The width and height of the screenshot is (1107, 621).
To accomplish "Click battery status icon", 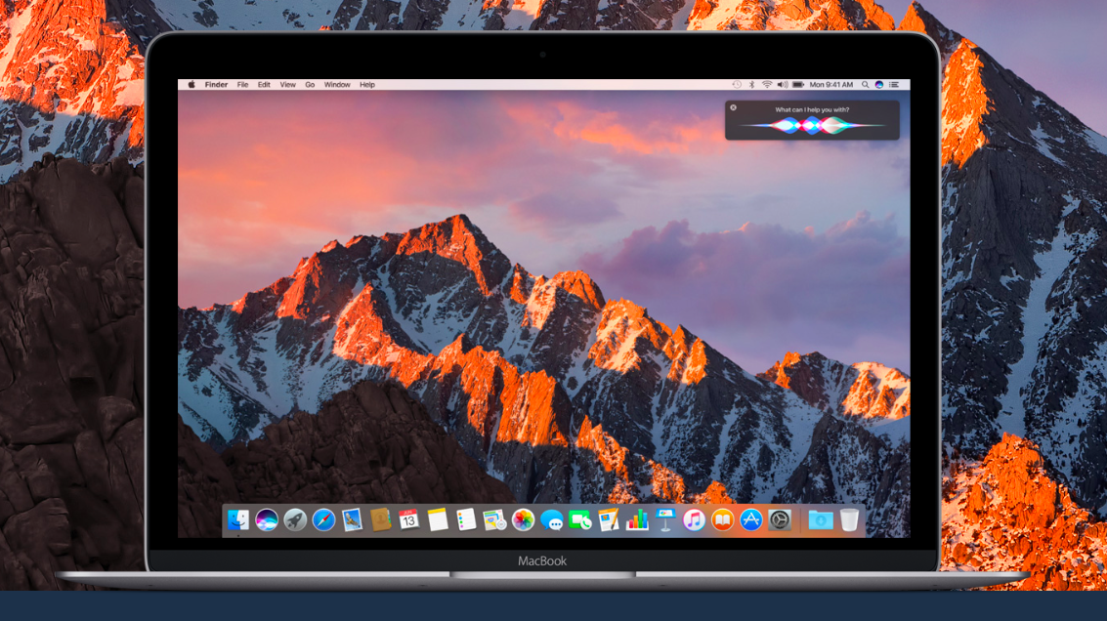I will click(x=798, y=85).
